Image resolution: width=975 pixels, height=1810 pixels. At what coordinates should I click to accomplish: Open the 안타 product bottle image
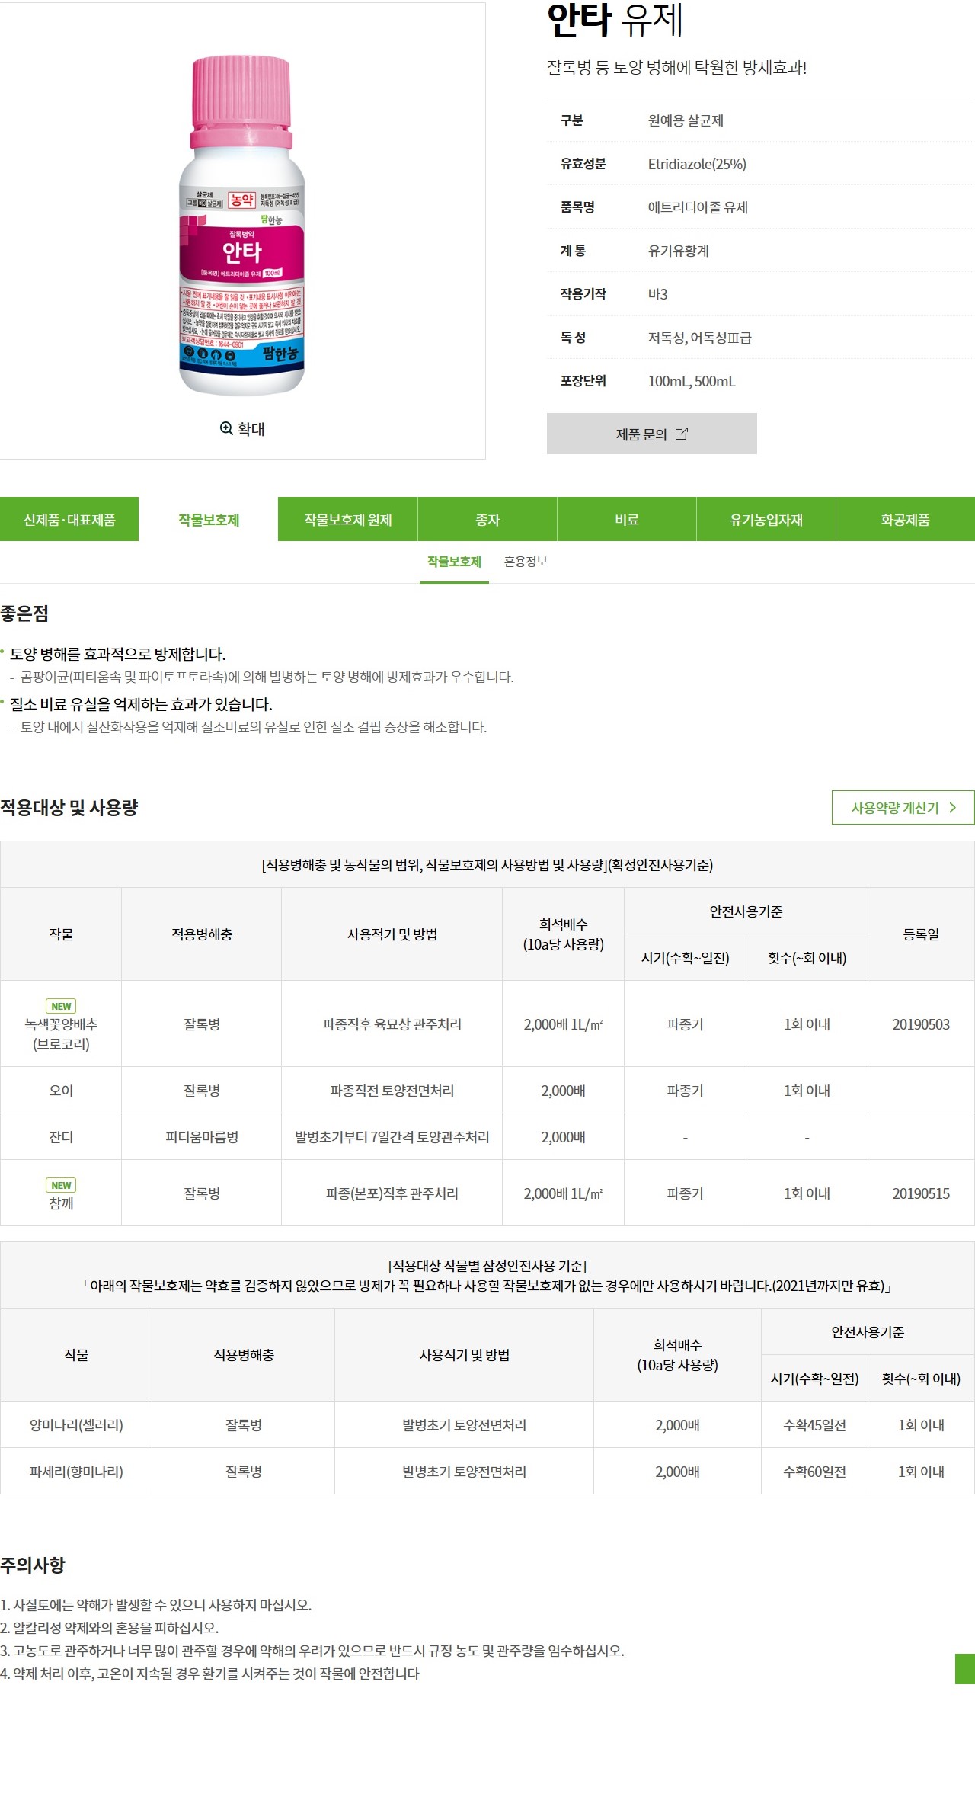[241, 225]
